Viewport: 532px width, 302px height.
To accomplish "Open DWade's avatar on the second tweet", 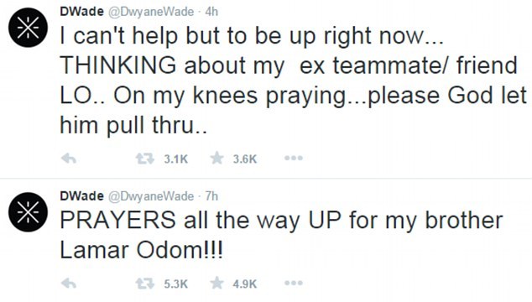I will [29, 211].
